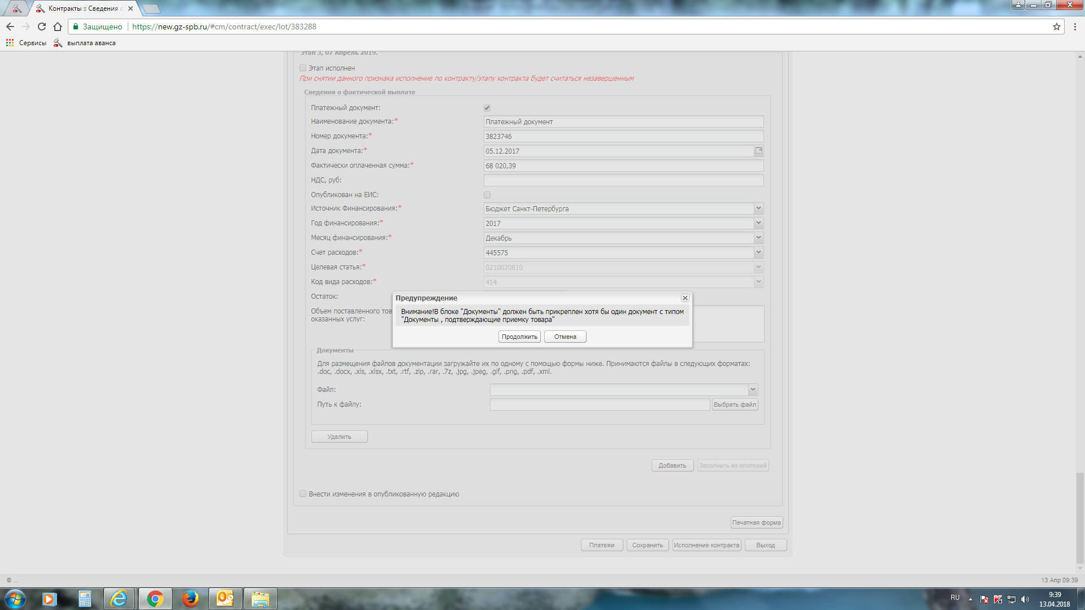Click the Выбрать файл button

click(735, 404)
